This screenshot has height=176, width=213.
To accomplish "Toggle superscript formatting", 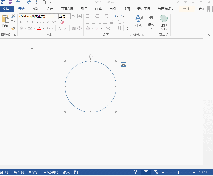I will (54, 22).
